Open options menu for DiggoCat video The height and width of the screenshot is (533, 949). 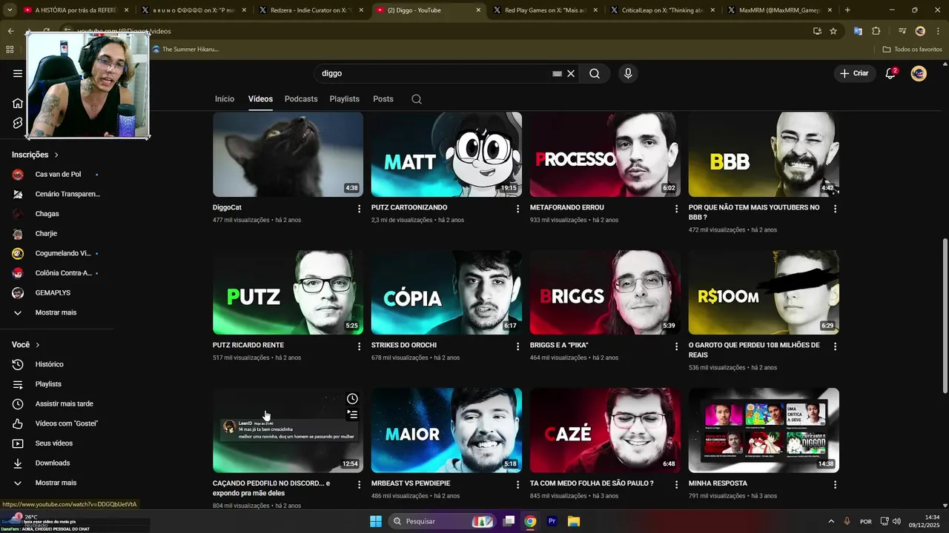[359, 209]
